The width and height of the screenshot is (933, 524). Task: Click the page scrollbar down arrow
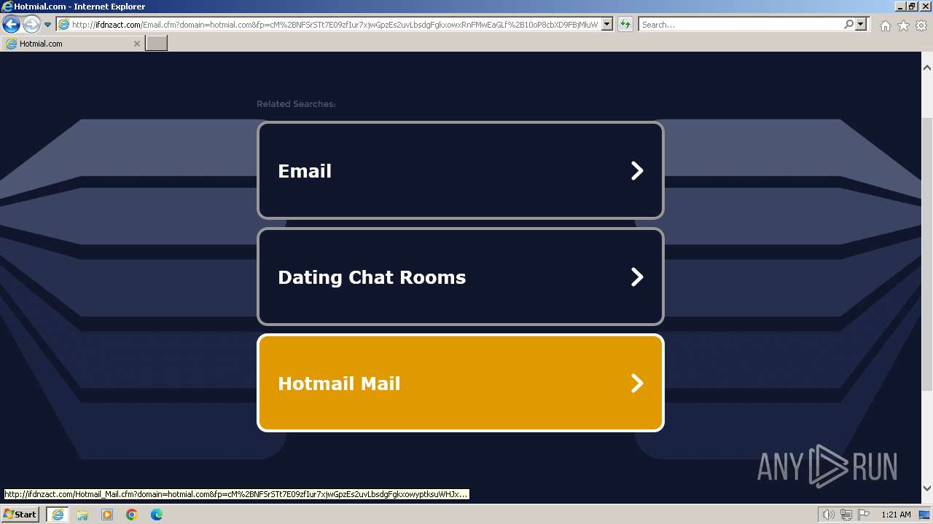(x=927, y=488)
